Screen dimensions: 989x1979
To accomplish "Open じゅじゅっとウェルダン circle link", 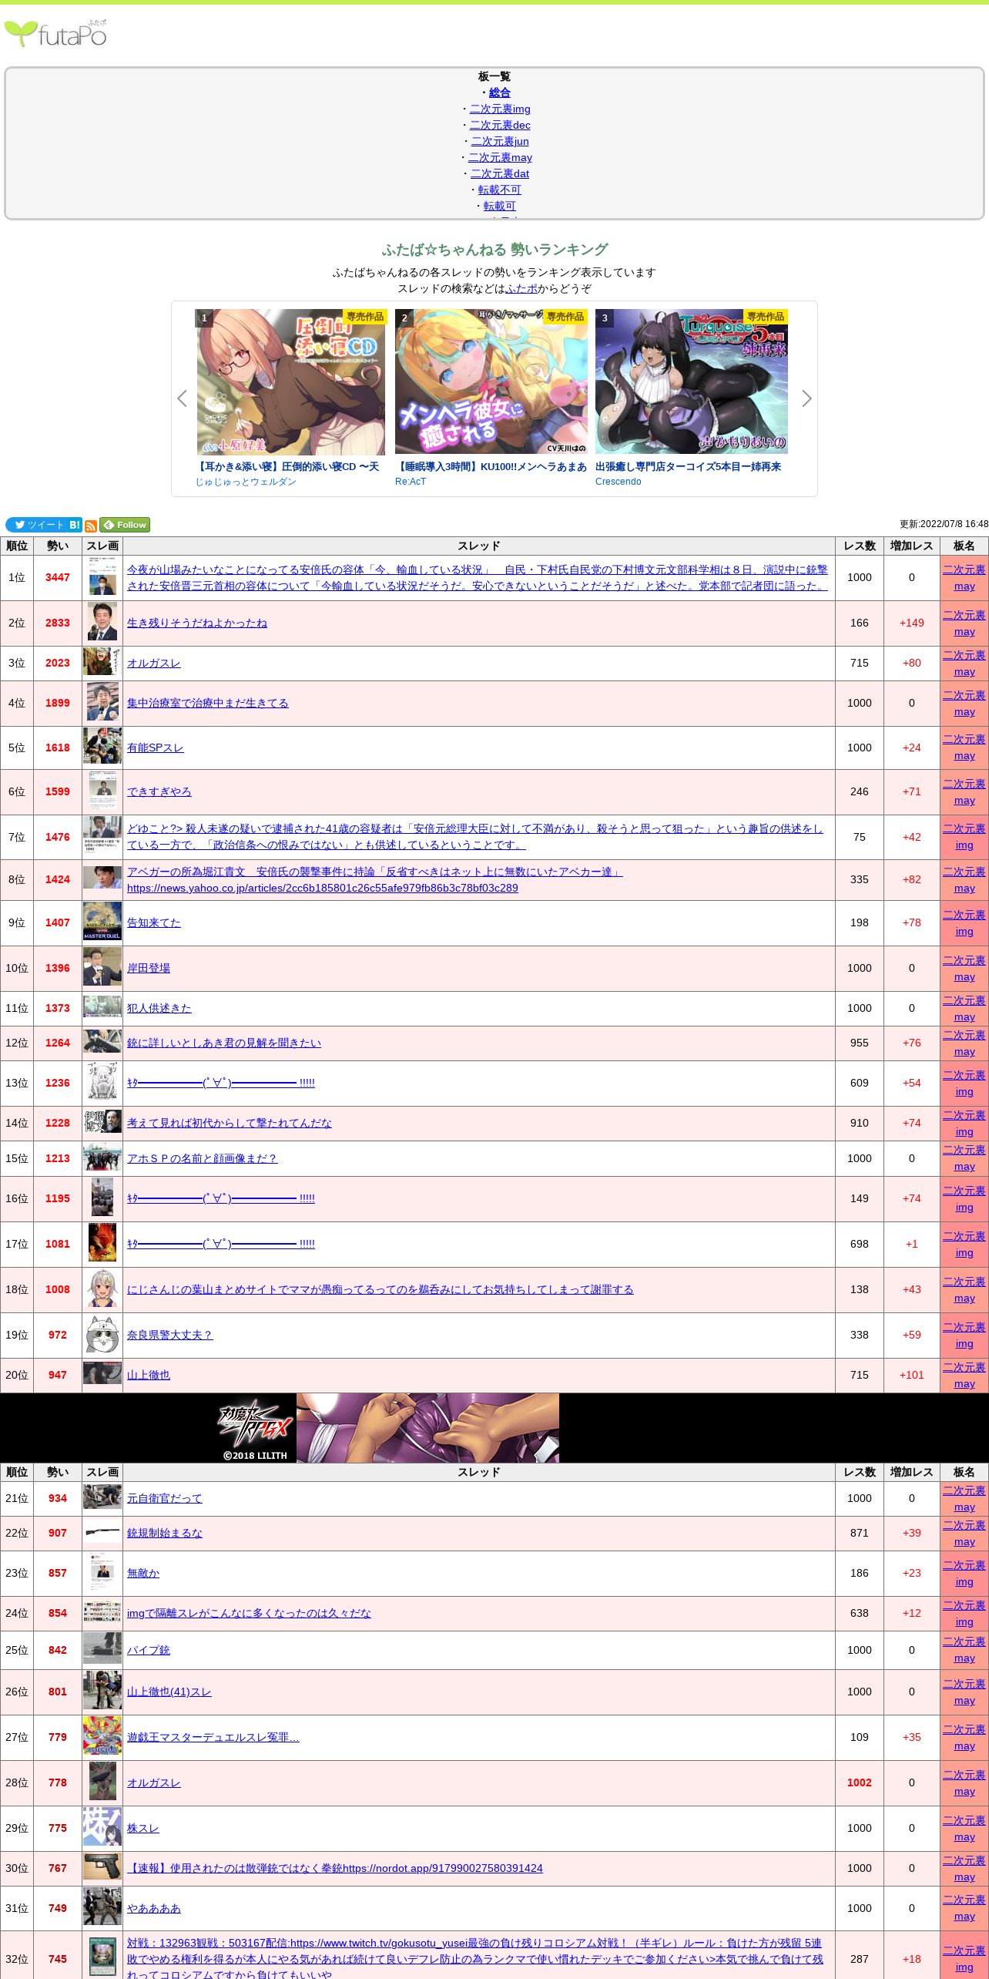I will click(246, 482).
